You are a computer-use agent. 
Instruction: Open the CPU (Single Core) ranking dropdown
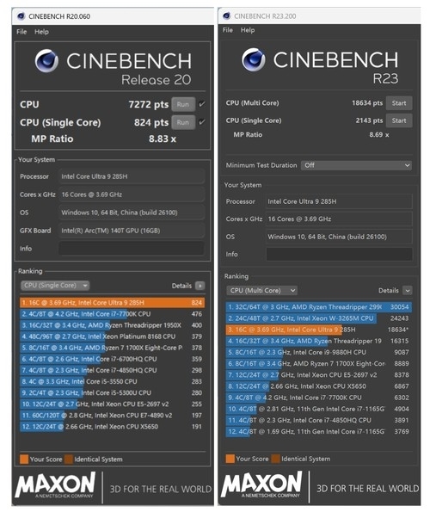click(x=55, y=286)
